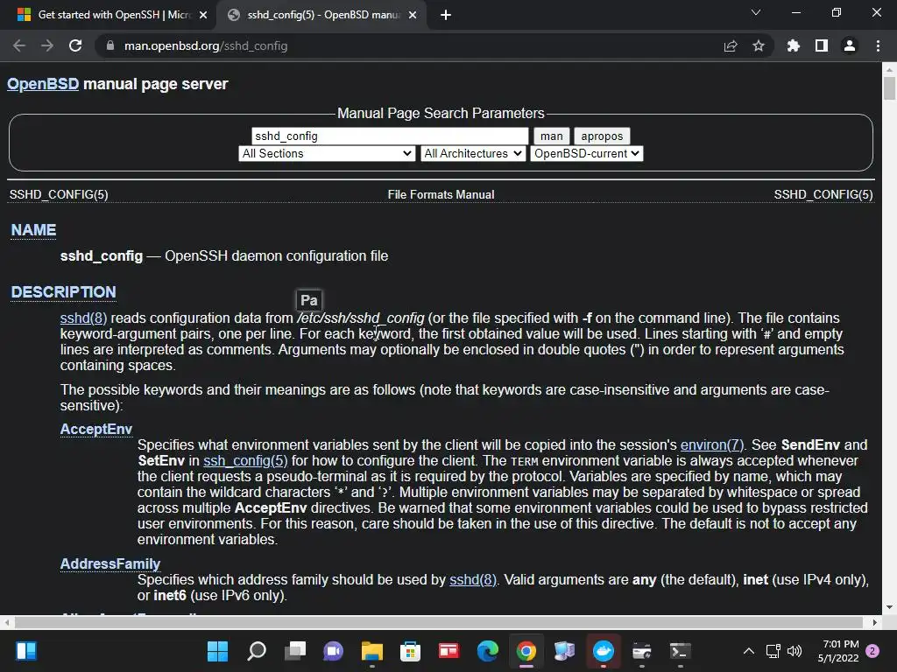The image size is (897, 672).
Task: Go forward to the next page
Action: coord(47,45)
